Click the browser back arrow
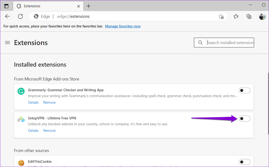This screenshot has width=269, height=167. 7,16
